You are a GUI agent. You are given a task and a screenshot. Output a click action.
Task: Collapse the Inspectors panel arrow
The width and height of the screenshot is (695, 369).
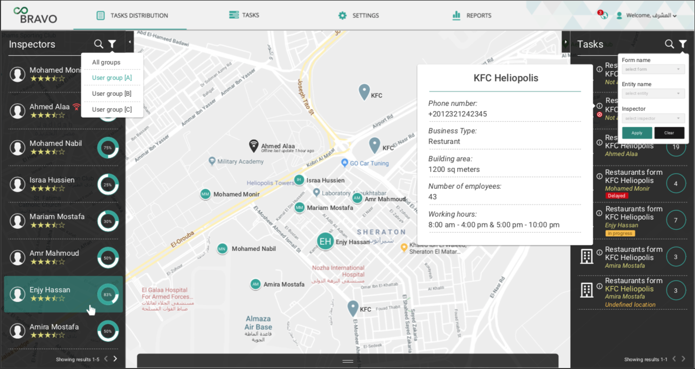pos(130,42)
